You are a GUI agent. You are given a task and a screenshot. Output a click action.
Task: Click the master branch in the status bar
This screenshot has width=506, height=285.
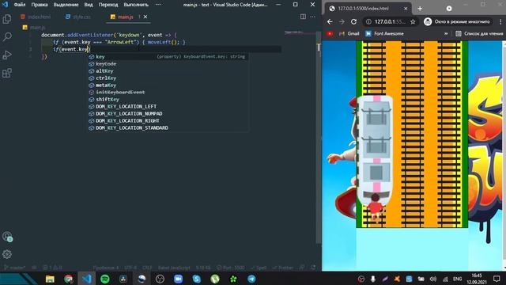click(14, 268)
